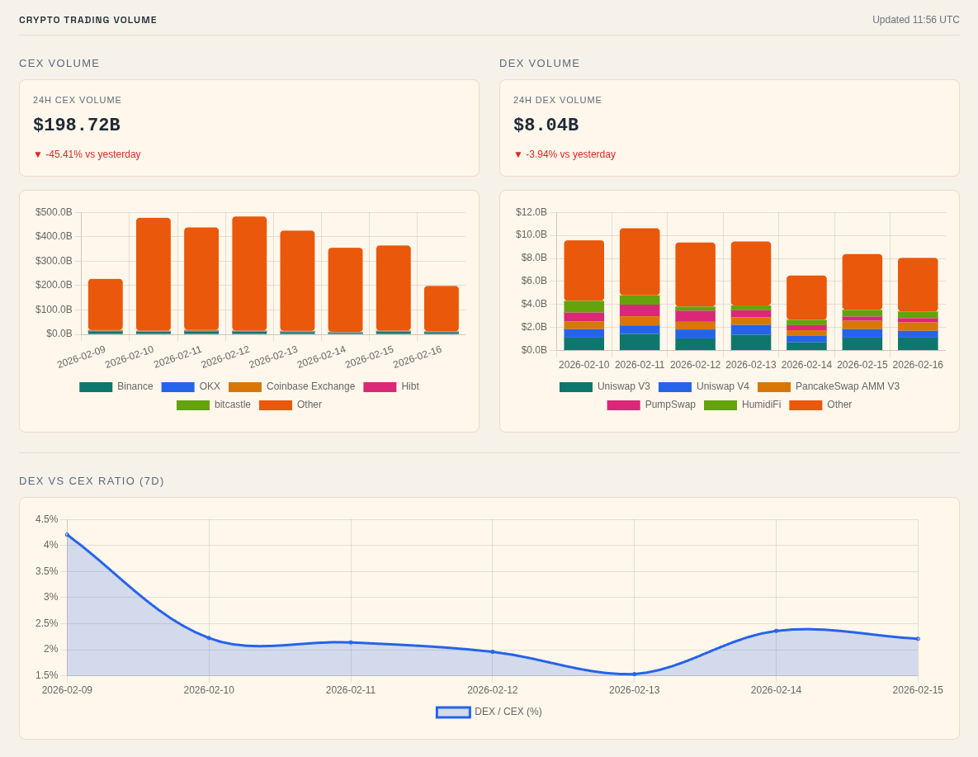Click the 24H DEX VOLUME card label
The width and height of the screenshot is (978, 757).
coord(558,100)
